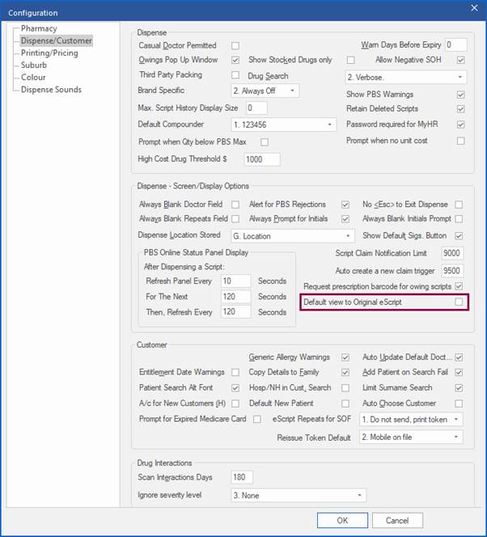Edit High Cost Drug Threshold value
The height and width of the screenshot is (537, 487).
(x=262, y=159)
